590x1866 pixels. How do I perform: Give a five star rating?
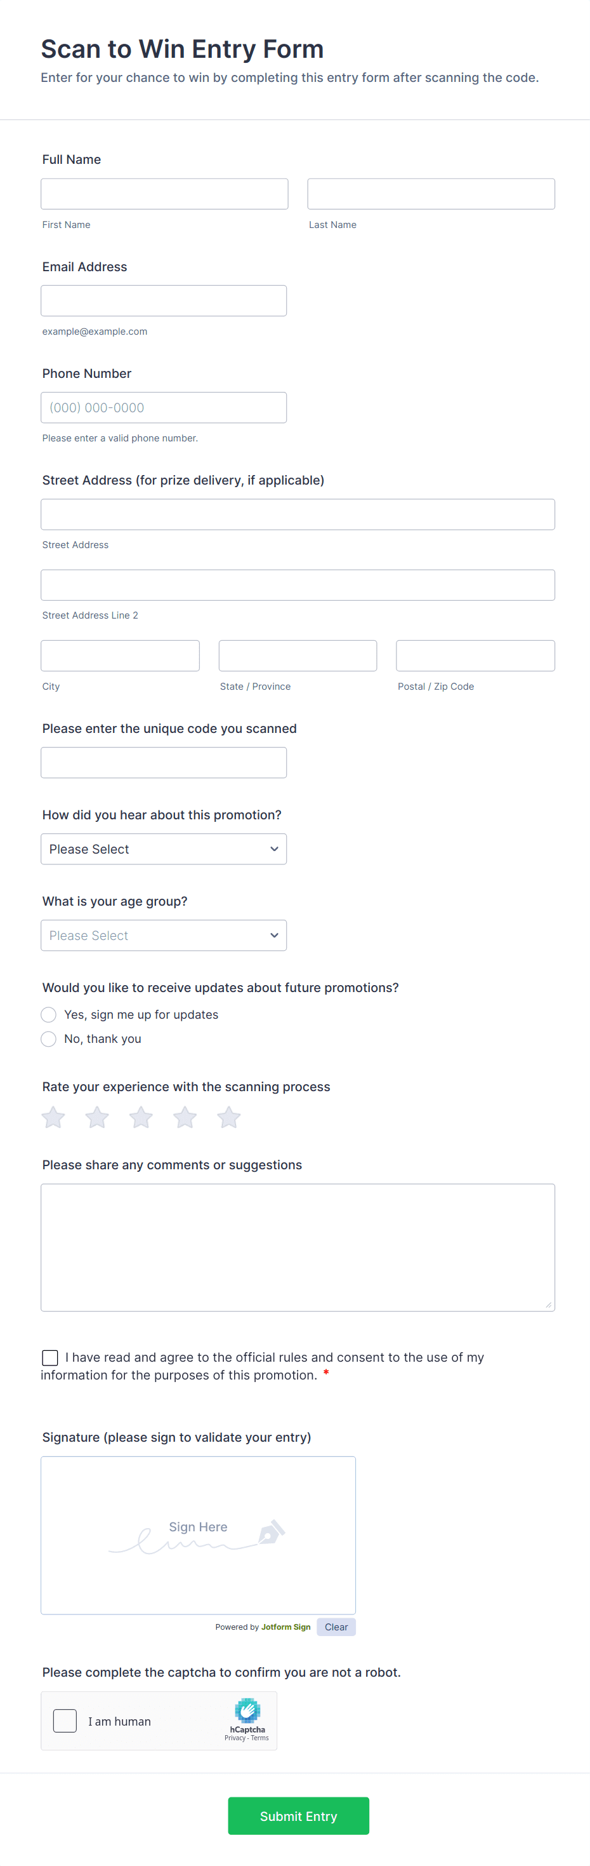pyautogui.click(x=229, y=1117)
